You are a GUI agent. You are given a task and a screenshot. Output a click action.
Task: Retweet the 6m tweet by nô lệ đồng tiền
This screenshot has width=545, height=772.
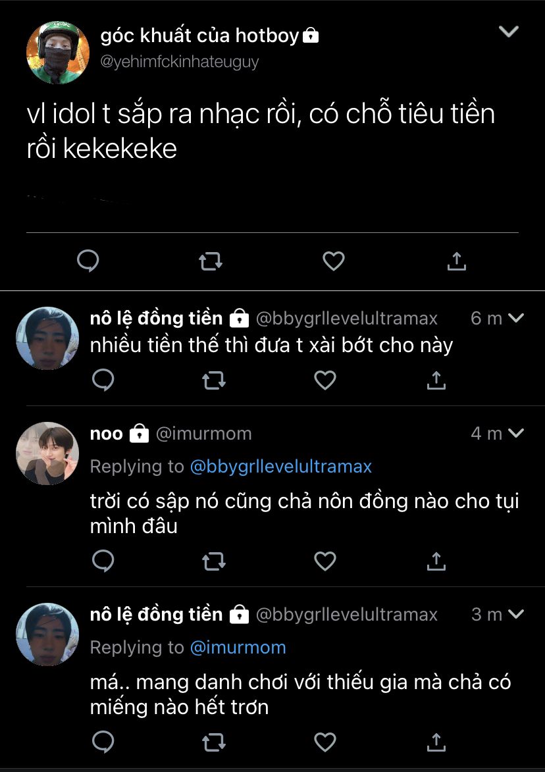213,380
